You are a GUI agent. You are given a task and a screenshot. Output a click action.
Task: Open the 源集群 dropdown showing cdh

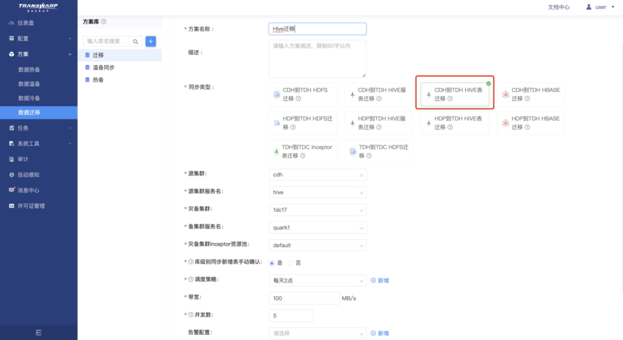(317, 175)
